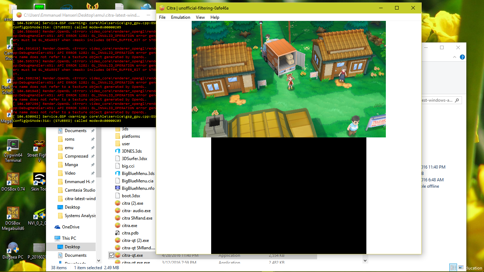Select citra-qt SMland file icon
Screen dimensions: 484x272
click(118, 248)
